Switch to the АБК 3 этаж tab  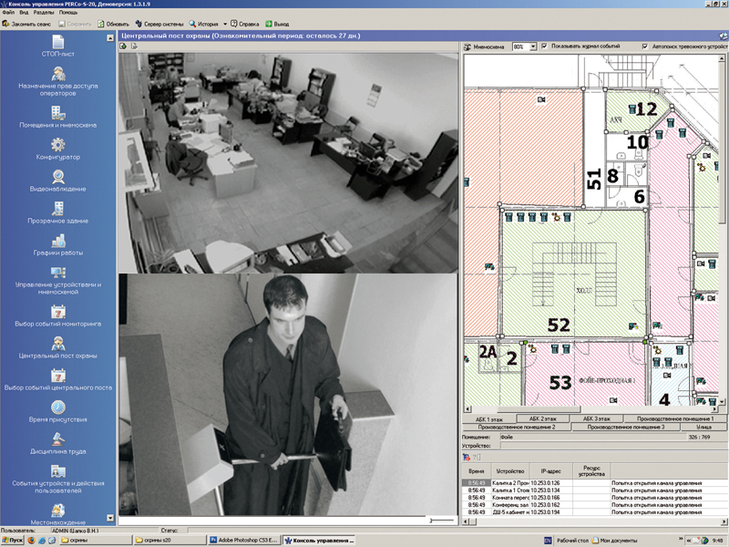(596, 418)
